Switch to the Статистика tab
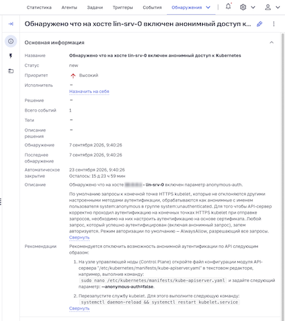The image size is (285, 321). tap(39, 8)
